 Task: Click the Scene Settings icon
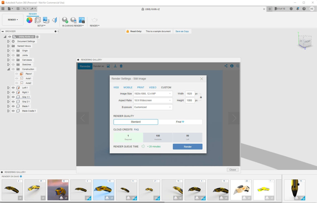(38, 20)
